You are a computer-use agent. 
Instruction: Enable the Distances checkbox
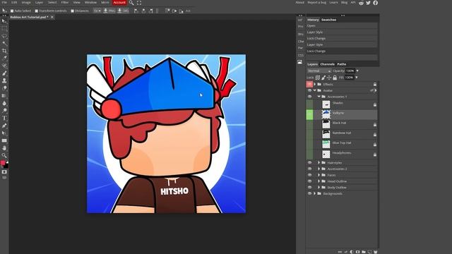point(72,11)
